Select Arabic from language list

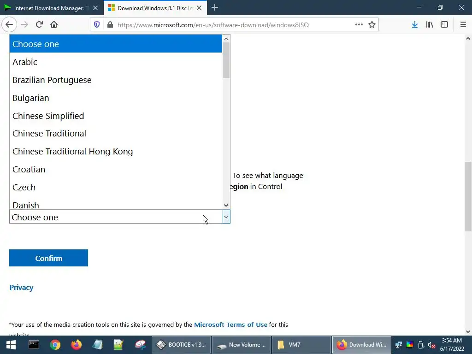[116, 62]
